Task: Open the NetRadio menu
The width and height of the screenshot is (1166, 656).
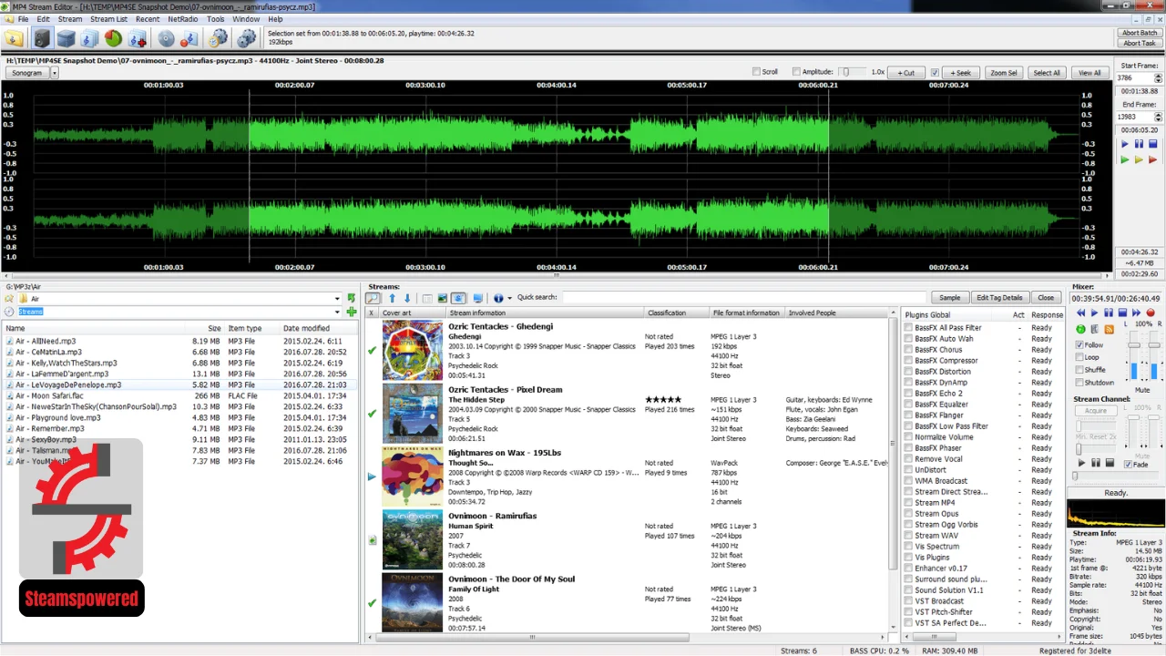Action: 182,19
